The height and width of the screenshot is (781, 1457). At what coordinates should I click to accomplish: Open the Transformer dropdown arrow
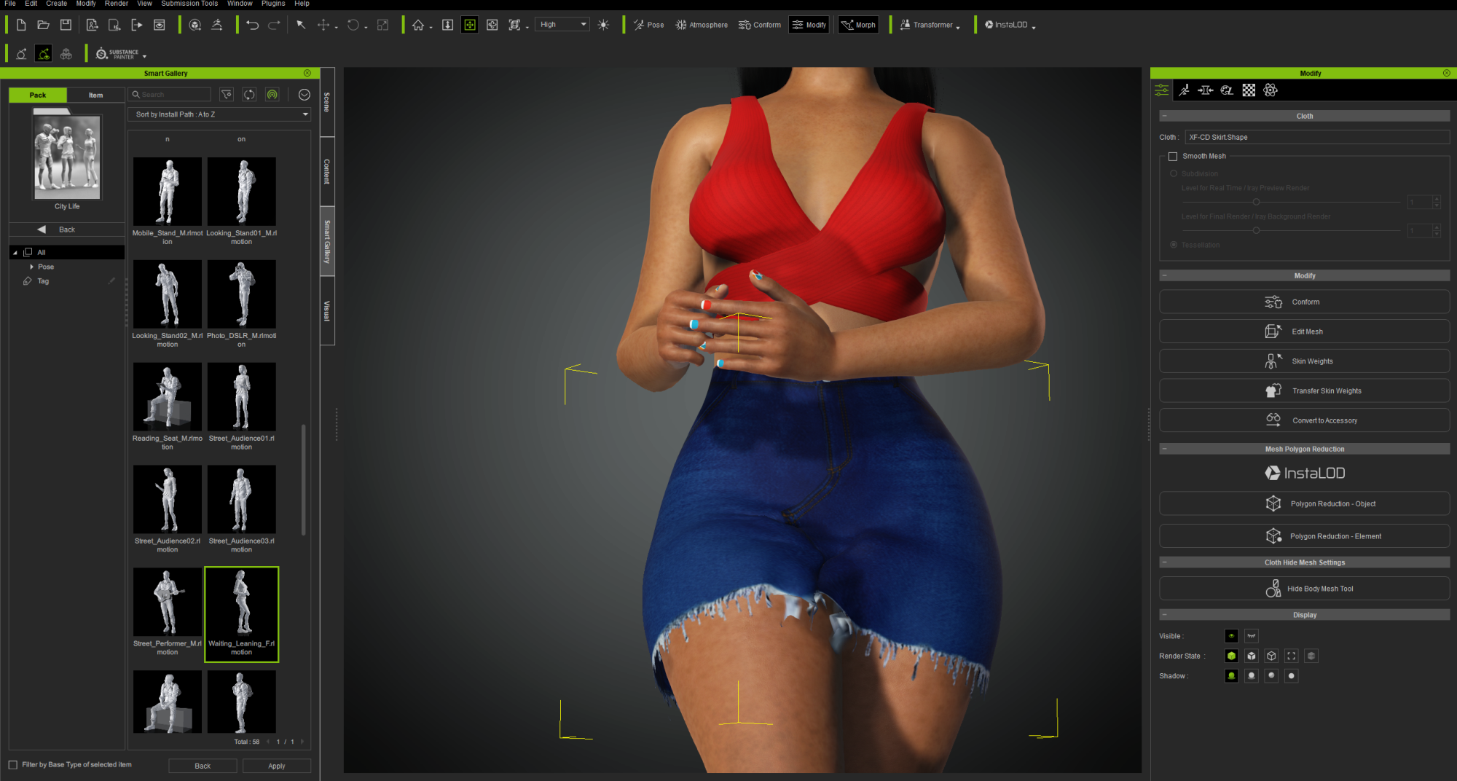pos(958,27)
